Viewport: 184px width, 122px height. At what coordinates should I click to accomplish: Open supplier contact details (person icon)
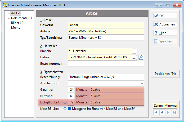[141, 58]
